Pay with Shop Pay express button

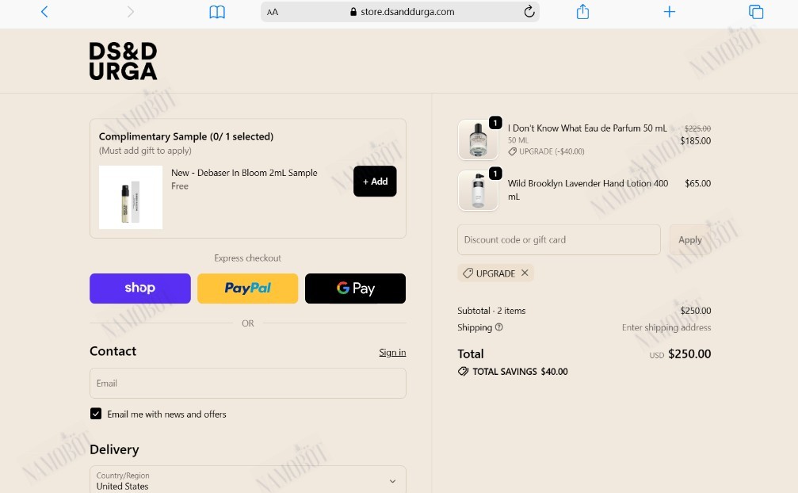tap(140, 289)
